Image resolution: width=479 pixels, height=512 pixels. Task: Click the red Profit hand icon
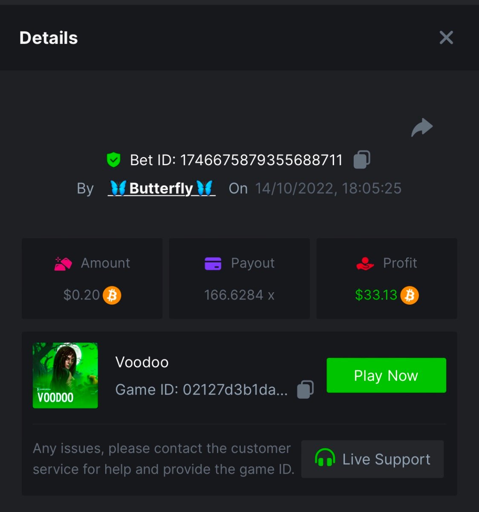(365, 263)
